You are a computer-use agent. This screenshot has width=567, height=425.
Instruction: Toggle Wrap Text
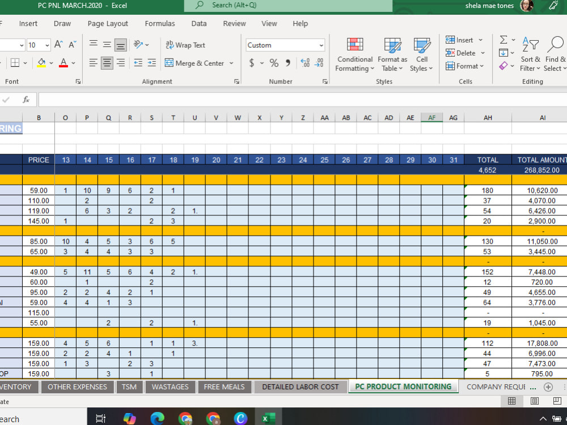tap(185, 45)
